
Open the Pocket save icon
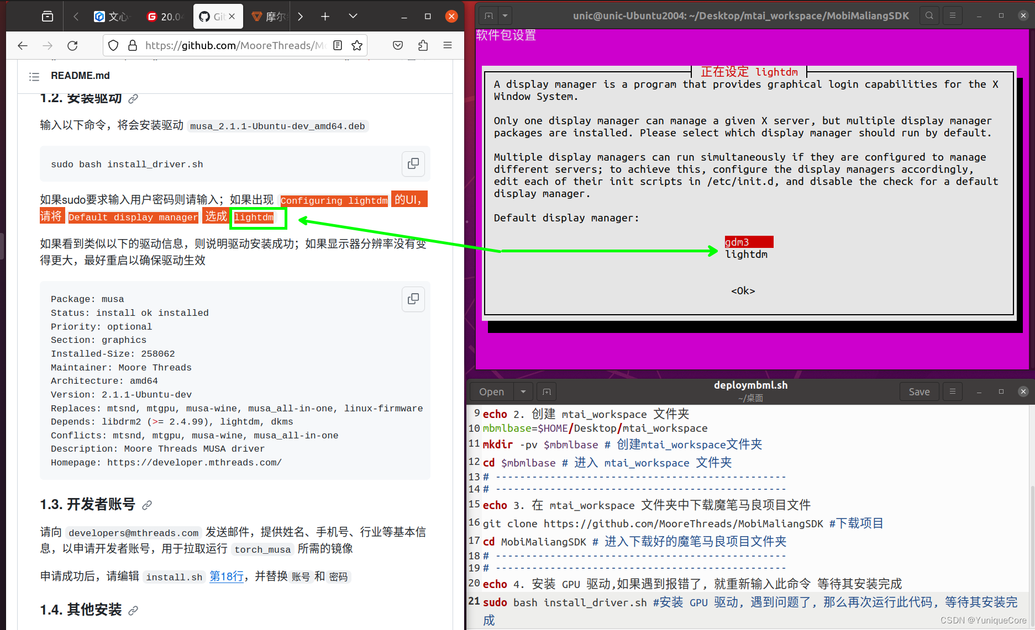pyautogui.click(x=398, y=46)
